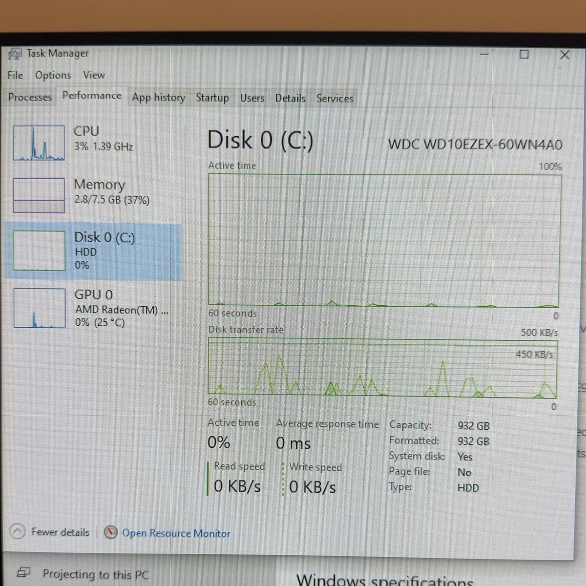Click the Write speed 0 KB/s value
Screen dimensions: 586x586
coord(313,487)
